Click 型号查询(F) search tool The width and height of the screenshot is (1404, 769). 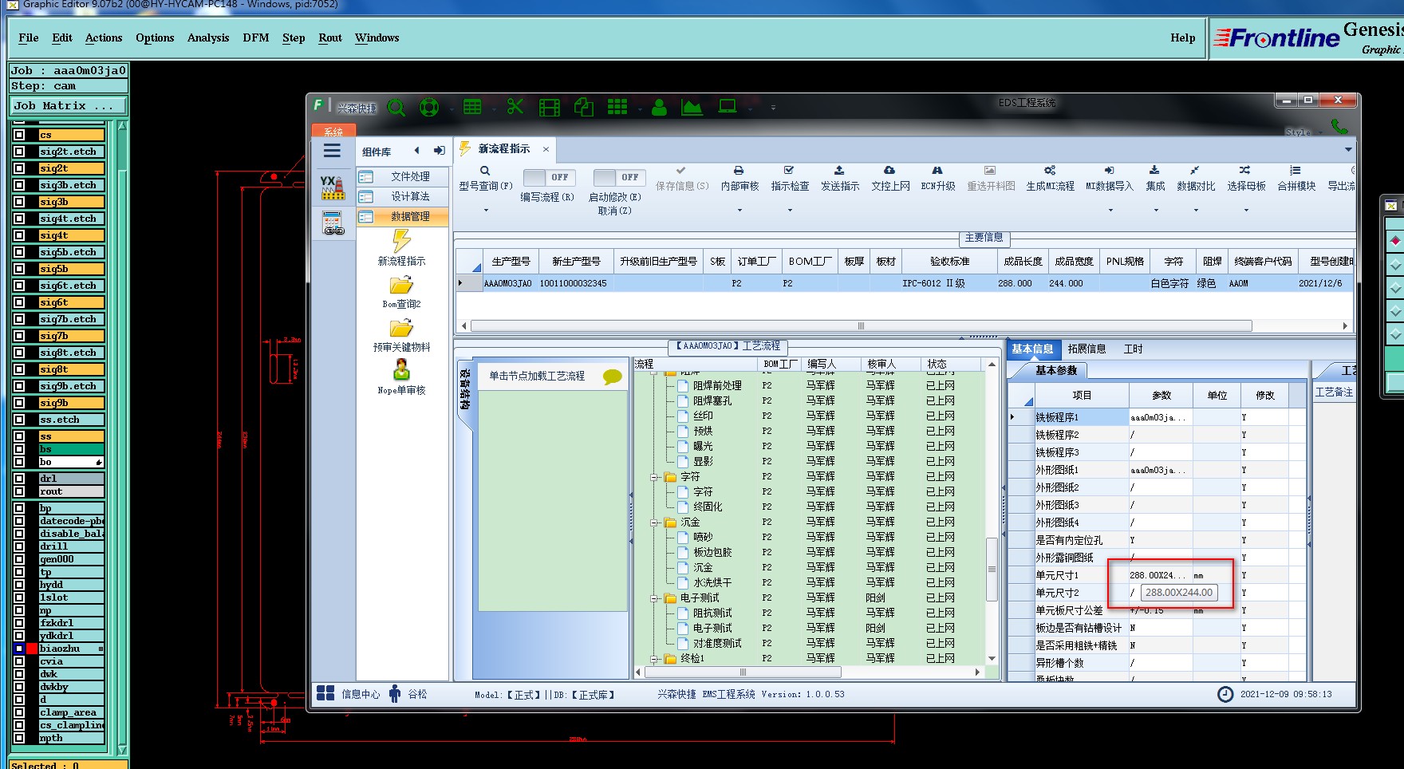pos(485,178)
